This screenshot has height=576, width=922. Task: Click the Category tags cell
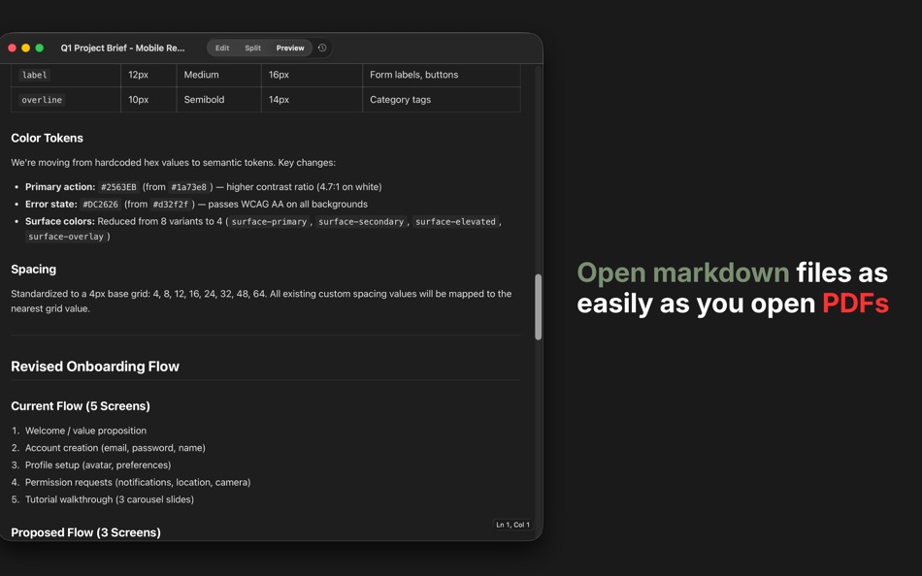click(x=401, y=100)
